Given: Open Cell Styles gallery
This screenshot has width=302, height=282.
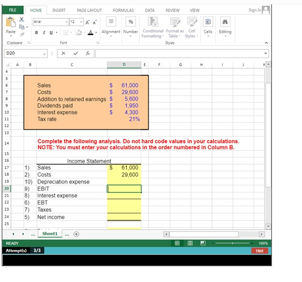Looking at the screenshot, I should [x=192, y=28].
